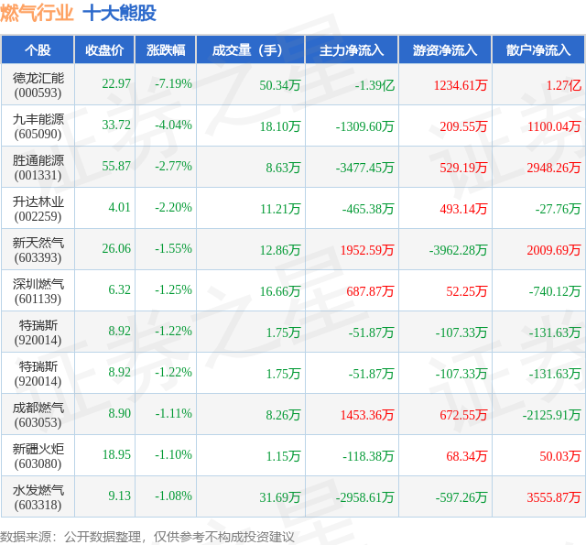Click the 个股 column header
This screenshot has width=586, height=545.
38,49
